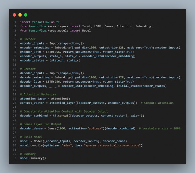Click the green maximize dot
Image resolution: width=195 pixels, height=173 pixels.
point(26,15)
